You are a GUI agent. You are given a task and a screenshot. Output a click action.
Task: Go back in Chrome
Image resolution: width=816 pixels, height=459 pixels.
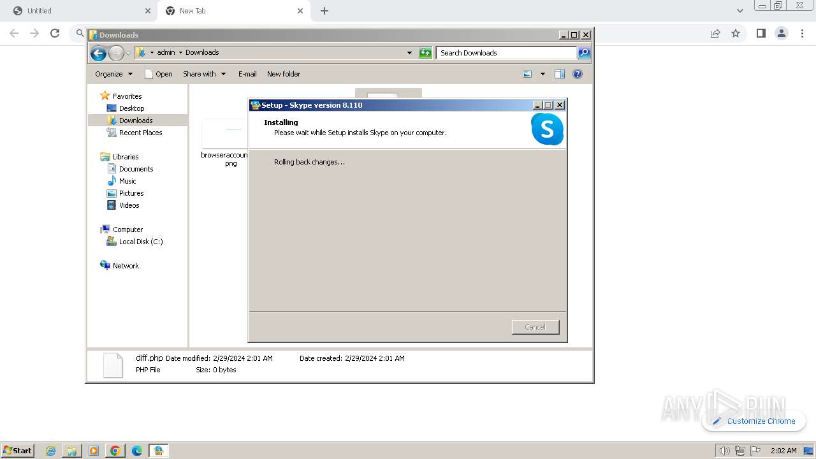pos(14,33)
